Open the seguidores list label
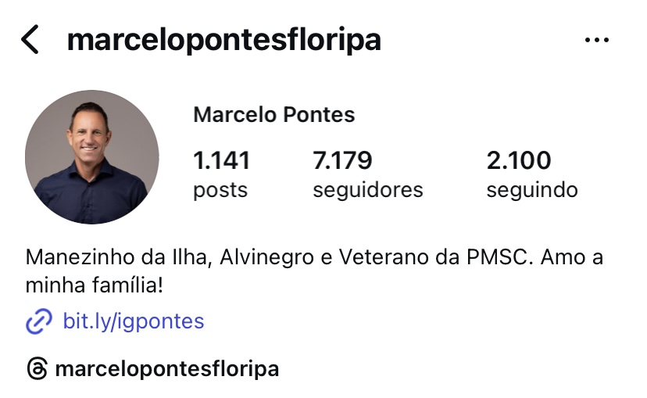 [368, 190]
